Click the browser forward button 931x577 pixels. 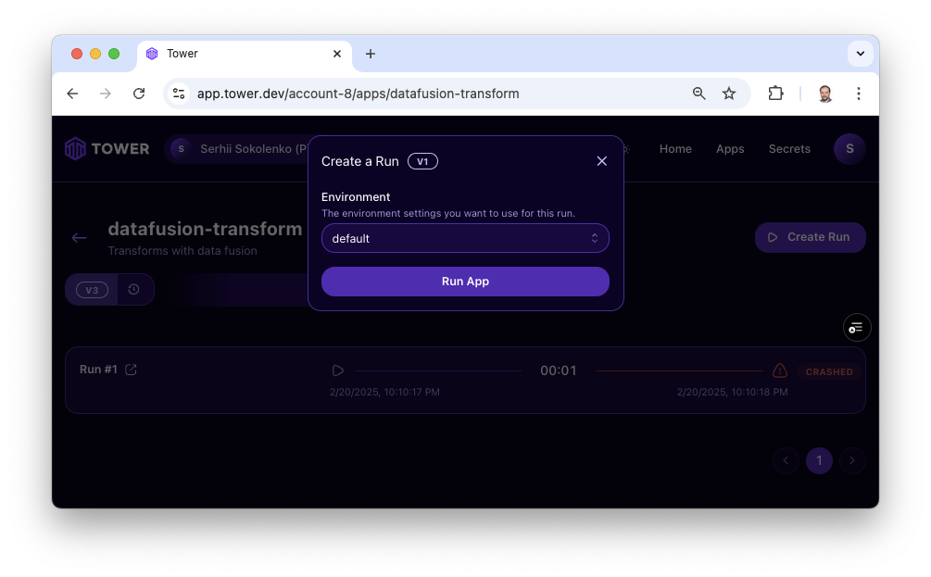(105, 94)
